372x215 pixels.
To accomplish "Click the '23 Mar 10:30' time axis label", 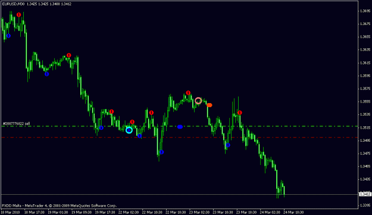I will 223,212.
